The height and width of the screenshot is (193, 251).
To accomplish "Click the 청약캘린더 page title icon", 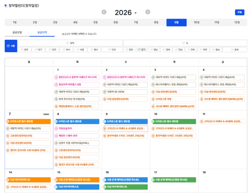I will (x=6, y=6).
